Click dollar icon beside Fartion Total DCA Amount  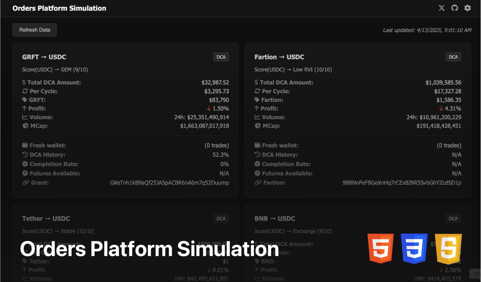tap(256, 82)
